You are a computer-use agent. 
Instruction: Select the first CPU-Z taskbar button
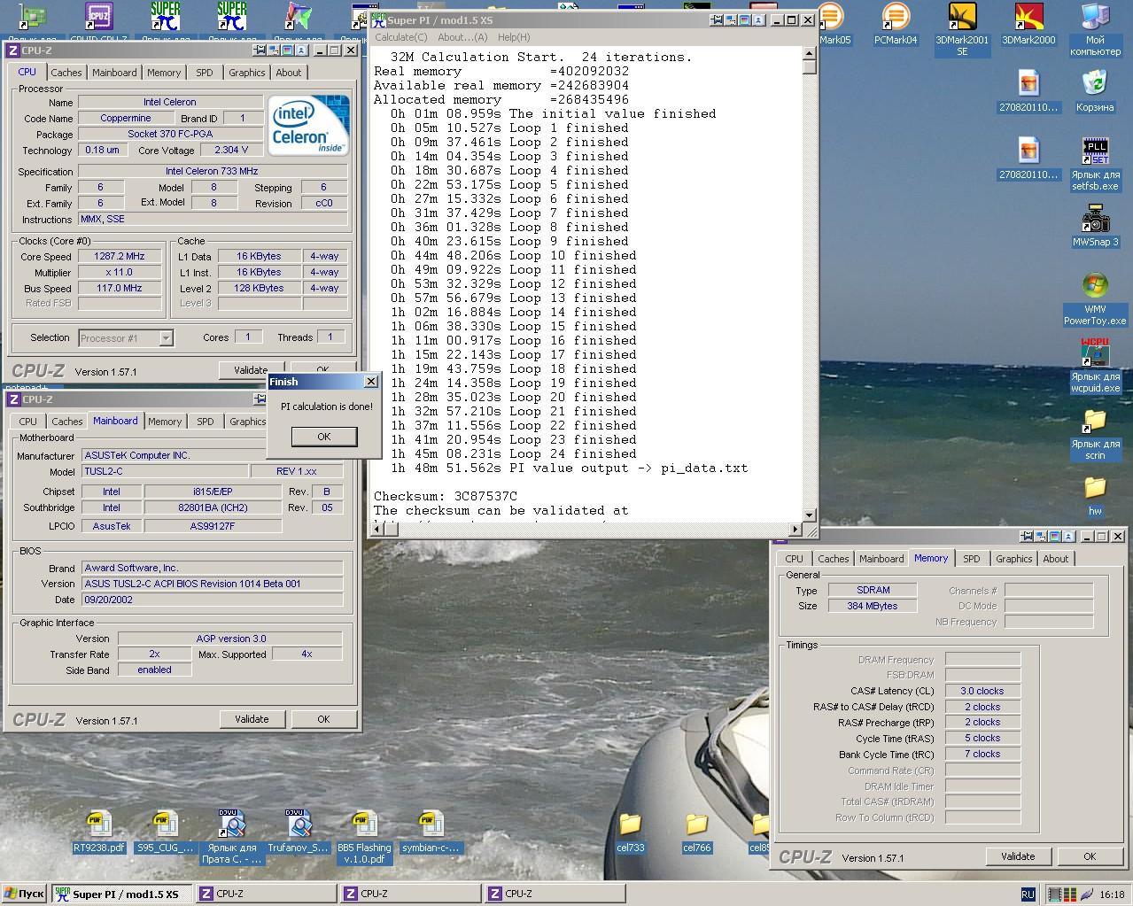(x=266, y=894)
